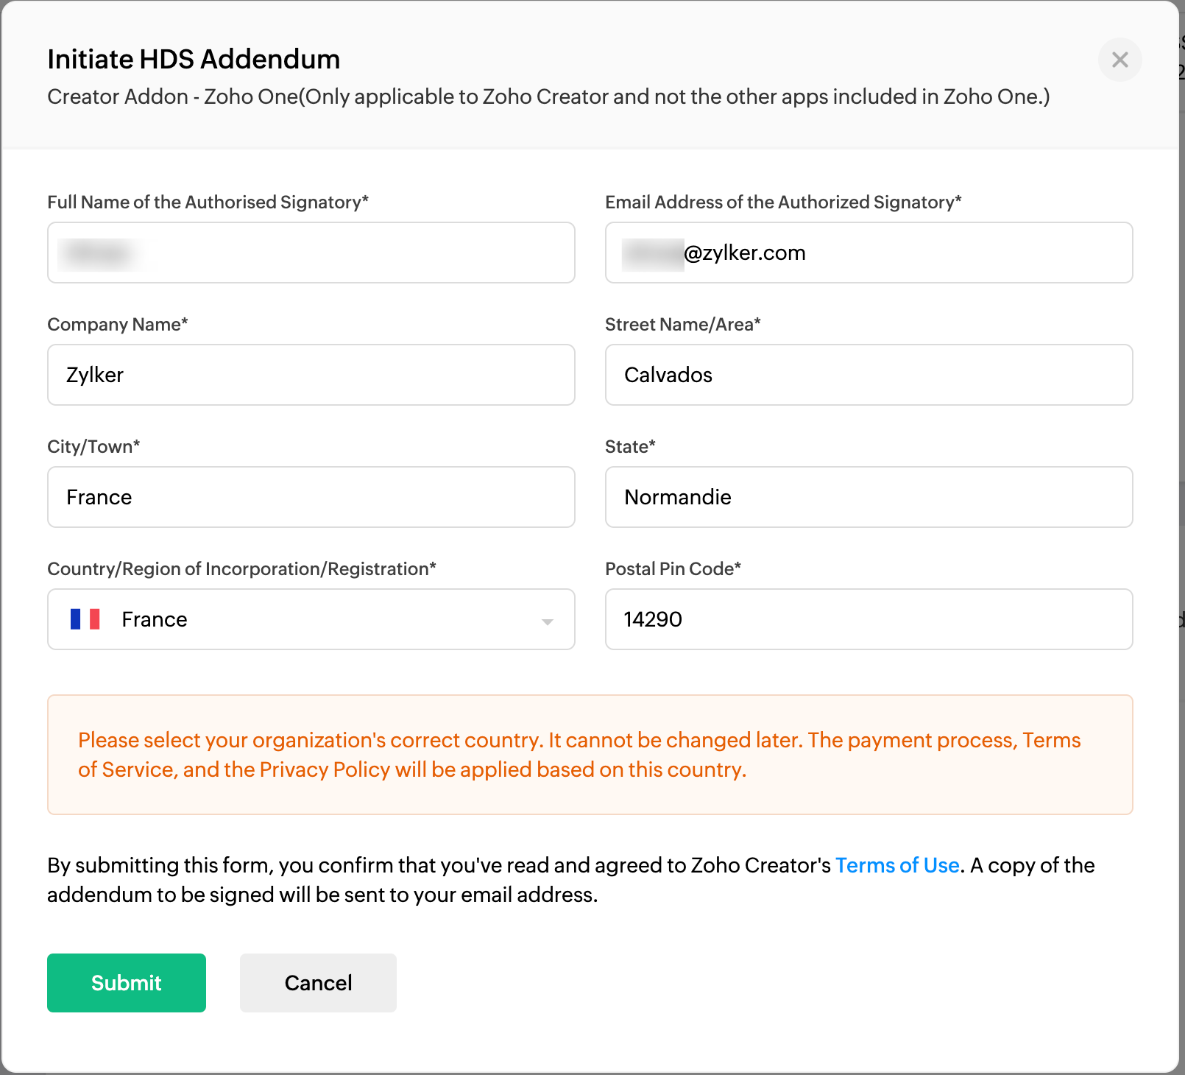Click the French flag icon

[x=85, y=619]
